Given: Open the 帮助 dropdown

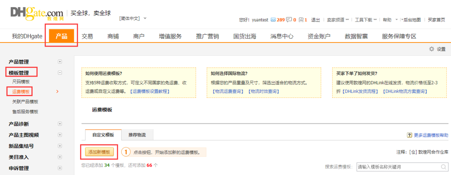Looking at the screenshot, I should pyautogui.click(x=390, y=20).
